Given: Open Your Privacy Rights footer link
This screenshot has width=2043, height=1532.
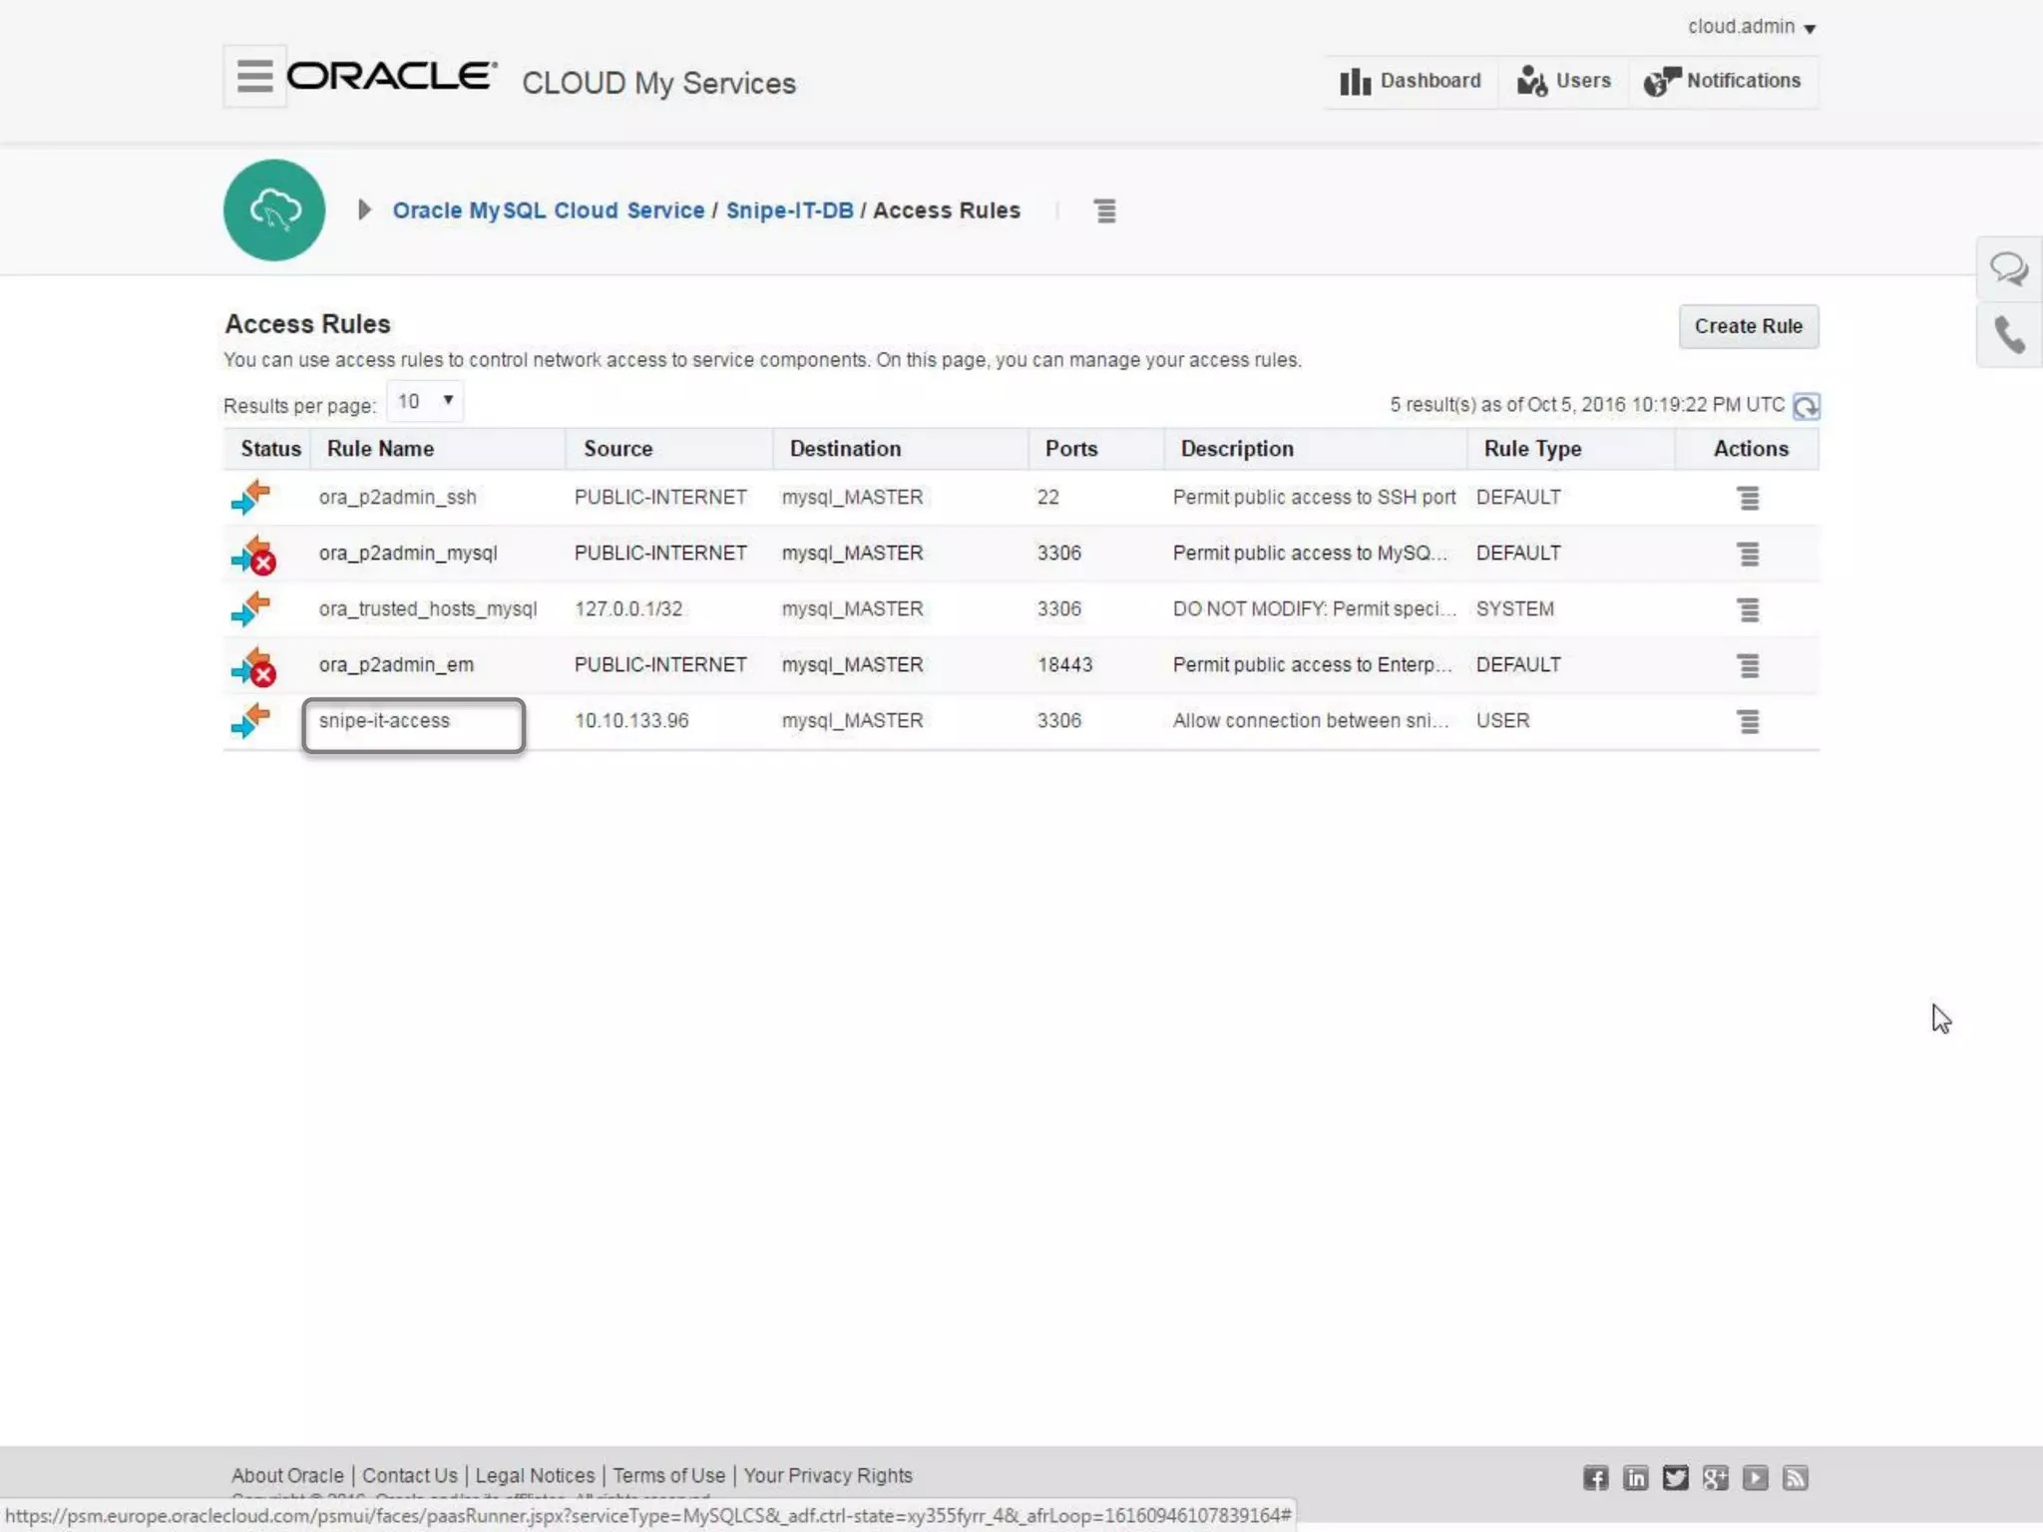Looking at the screenshot, I should [827, 1475].
